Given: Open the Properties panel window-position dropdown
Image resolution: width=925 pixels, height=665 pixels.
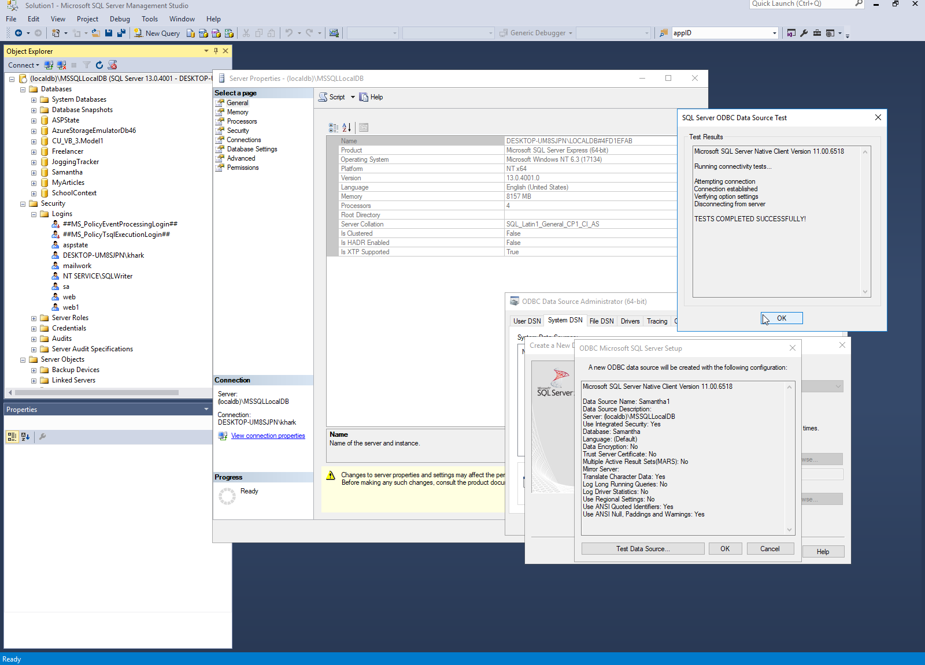Looking at the screenshot, I should pos(206,409).
